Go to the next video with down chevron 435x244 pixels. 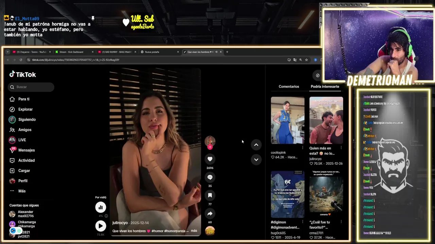tap(256, 160)
